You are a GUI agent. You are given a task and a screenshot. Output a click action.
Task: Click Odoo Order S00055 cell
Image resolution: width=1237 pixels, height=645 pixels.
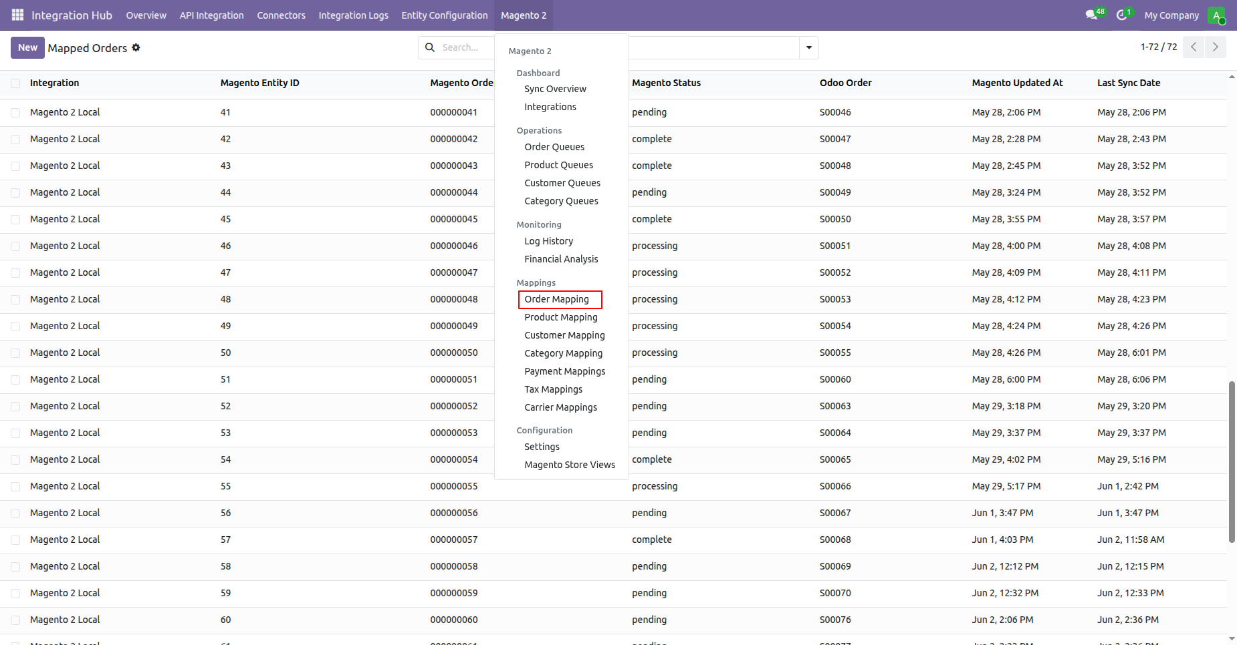coord(835,353)
